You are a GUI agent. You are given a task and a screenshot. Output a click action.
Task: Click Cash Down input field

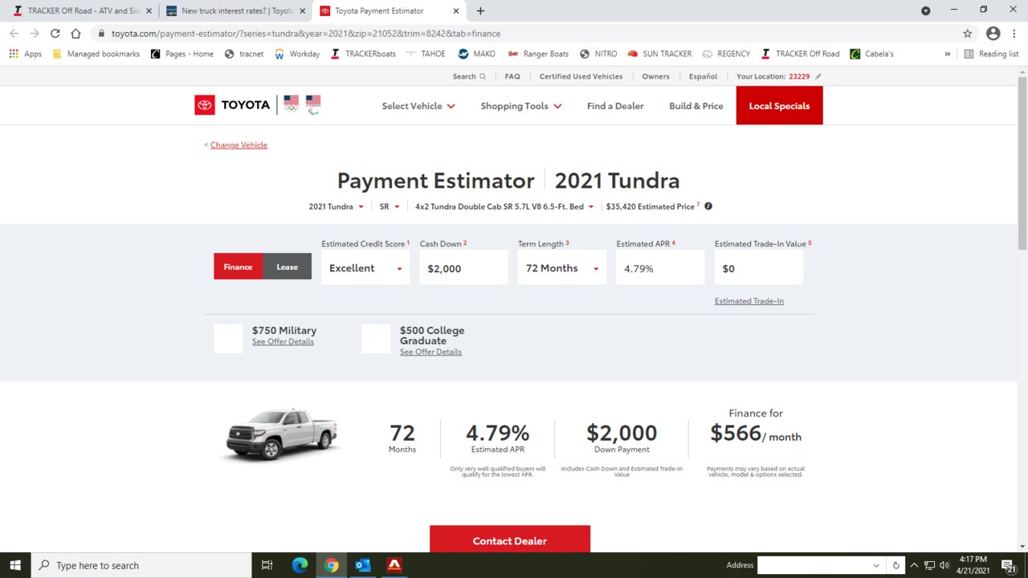click(464, 267)
